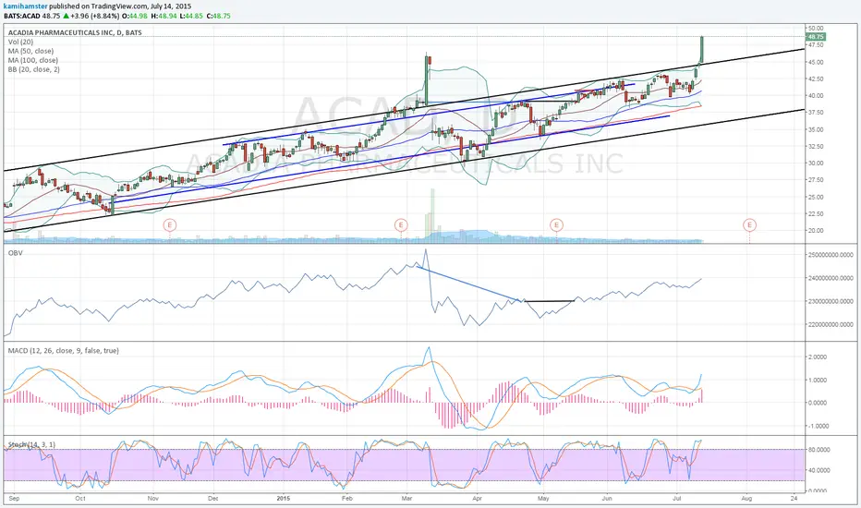Click the 45.00 price axis label
The height and width of the screenshot is (508, 861).
816,62
